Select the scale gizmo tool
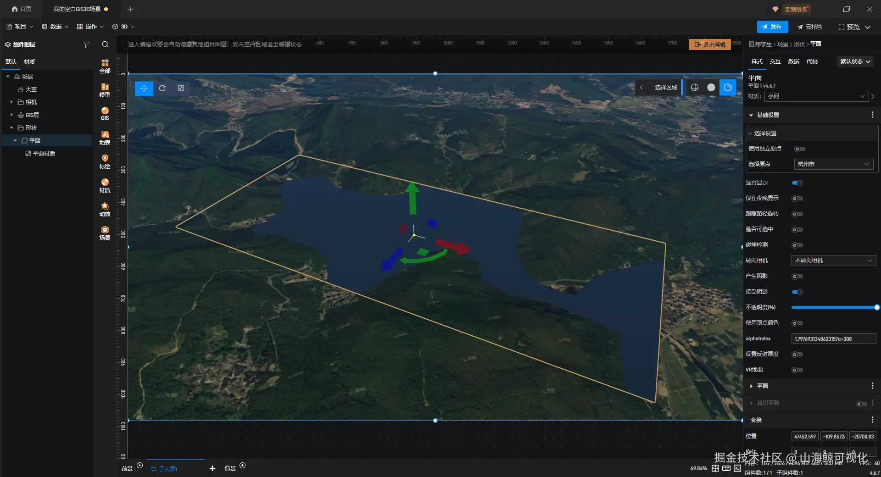Screen dimensions: 881x477 click(181, 88)
